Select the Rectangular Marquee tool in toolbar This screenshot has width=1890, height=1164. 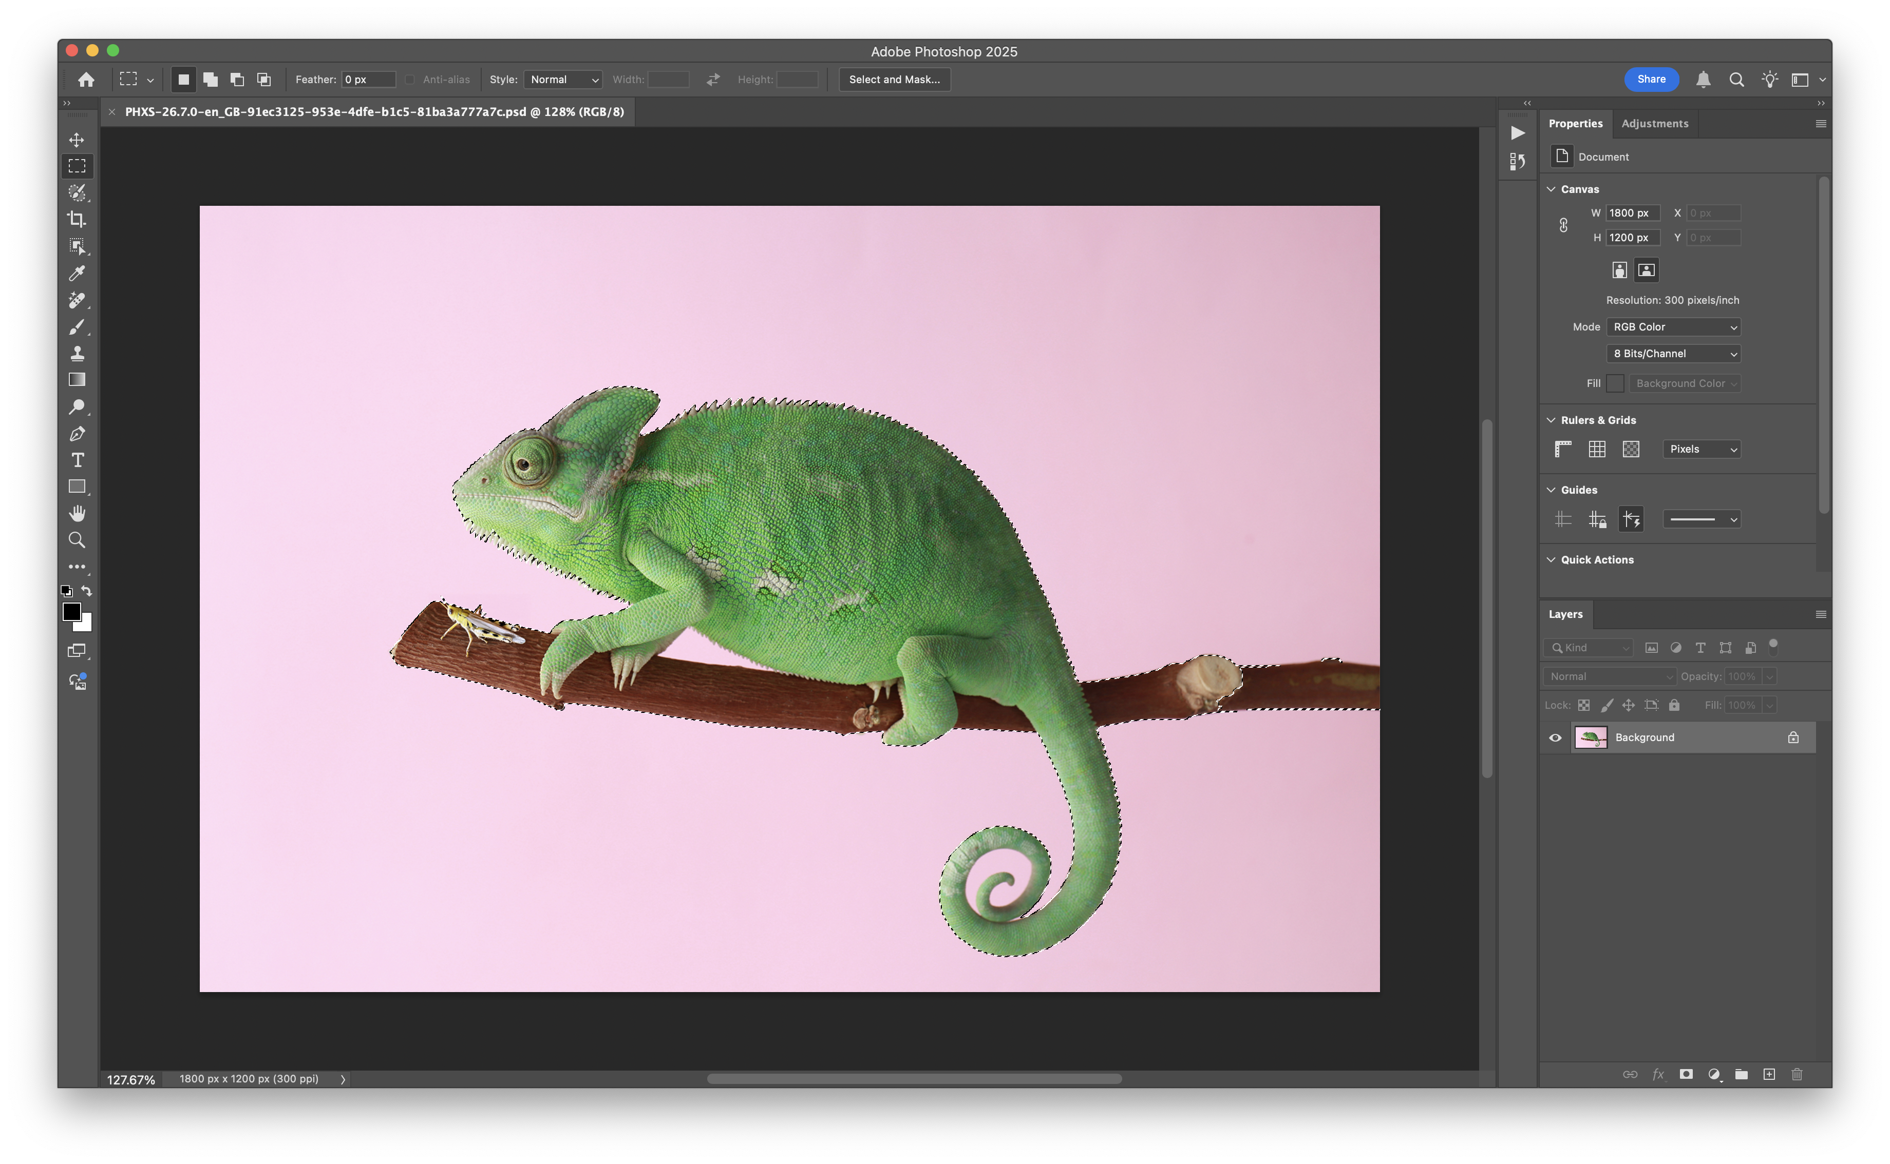click(x=77, y=166)
